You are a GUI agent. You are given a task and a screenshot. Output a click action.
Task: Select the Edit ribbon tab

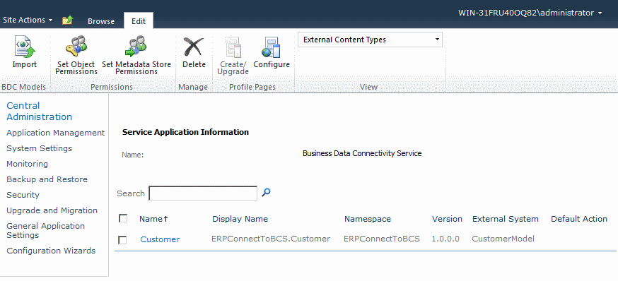pyautogui.click(x=139, y=21)
